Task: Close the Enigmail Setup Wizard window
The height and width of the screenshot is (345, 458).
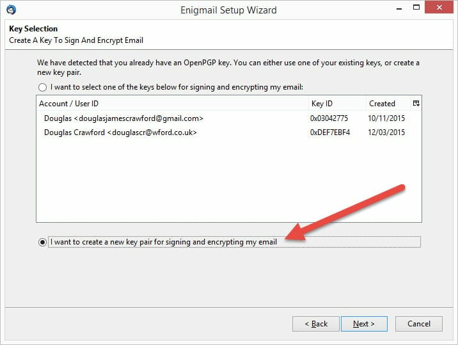Action: coord(439,7)
